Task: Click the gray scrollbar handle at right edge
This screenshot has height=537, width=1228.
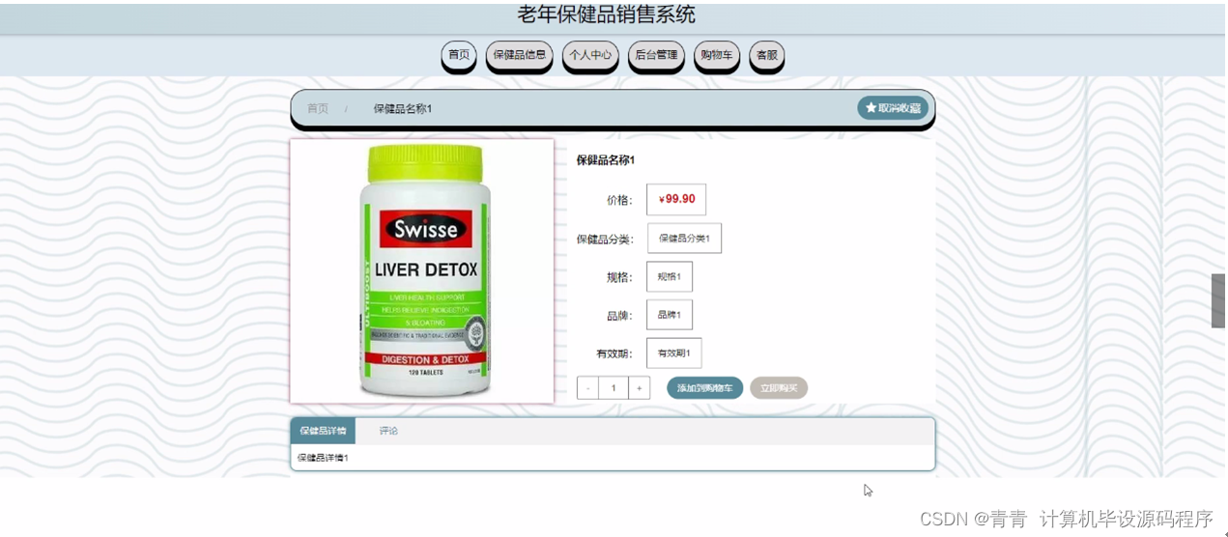Action: tap(1218, 301)
